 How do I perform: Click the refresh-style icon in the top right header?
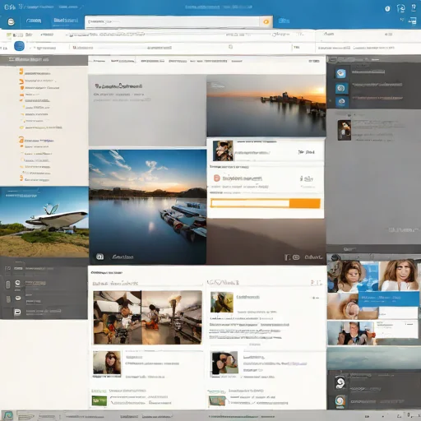[x=400, y=8]
